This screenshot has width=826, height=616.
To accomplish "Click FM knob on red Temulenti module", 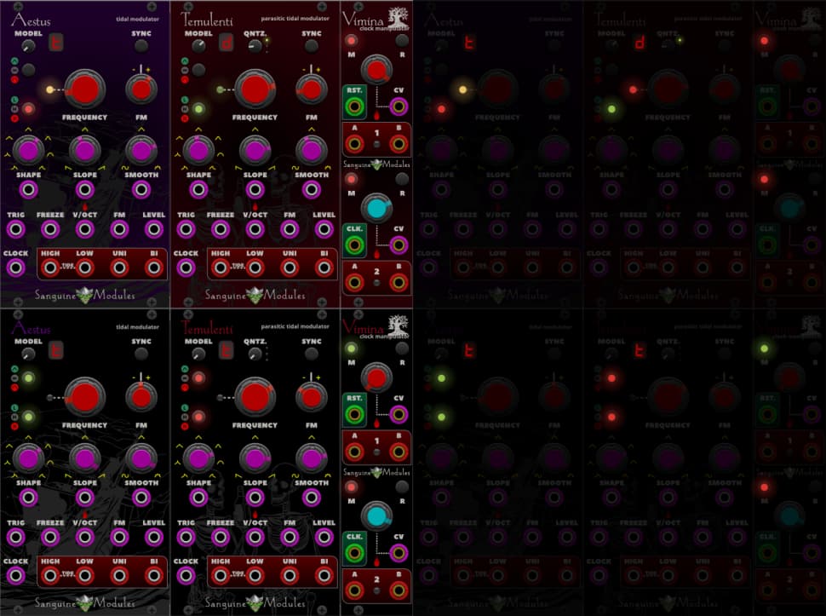I will 312,89.
